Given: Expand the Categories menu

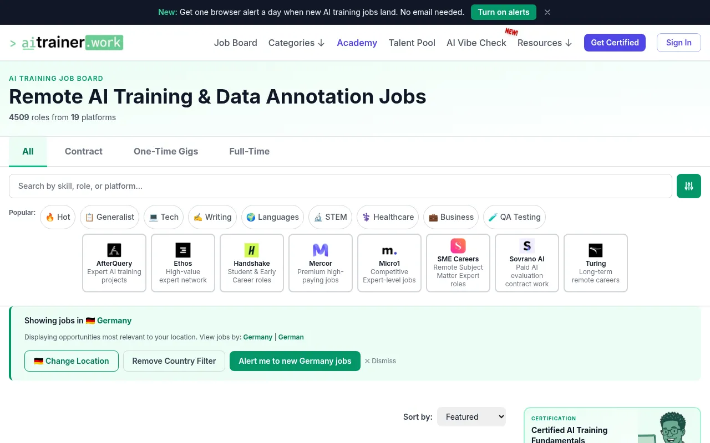Looking at the screenshot, I should 297,43.
